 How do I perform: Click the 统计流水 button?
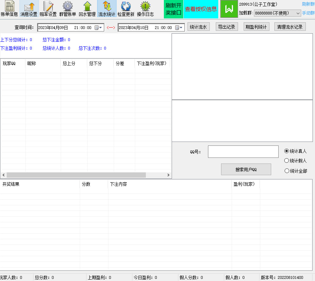tap(198, 27)
